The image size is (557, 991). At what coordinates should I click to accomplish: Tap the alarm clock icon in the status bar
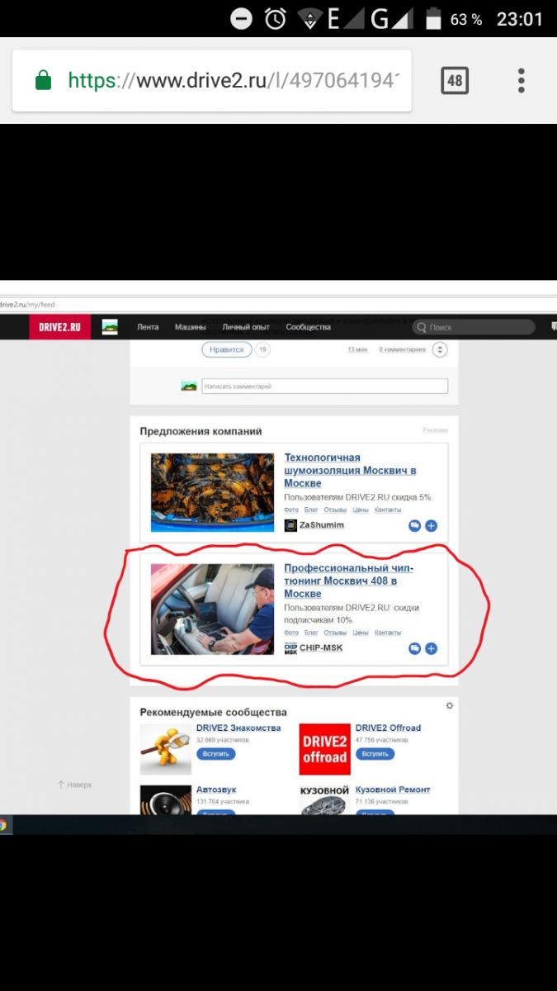point(275,19)
